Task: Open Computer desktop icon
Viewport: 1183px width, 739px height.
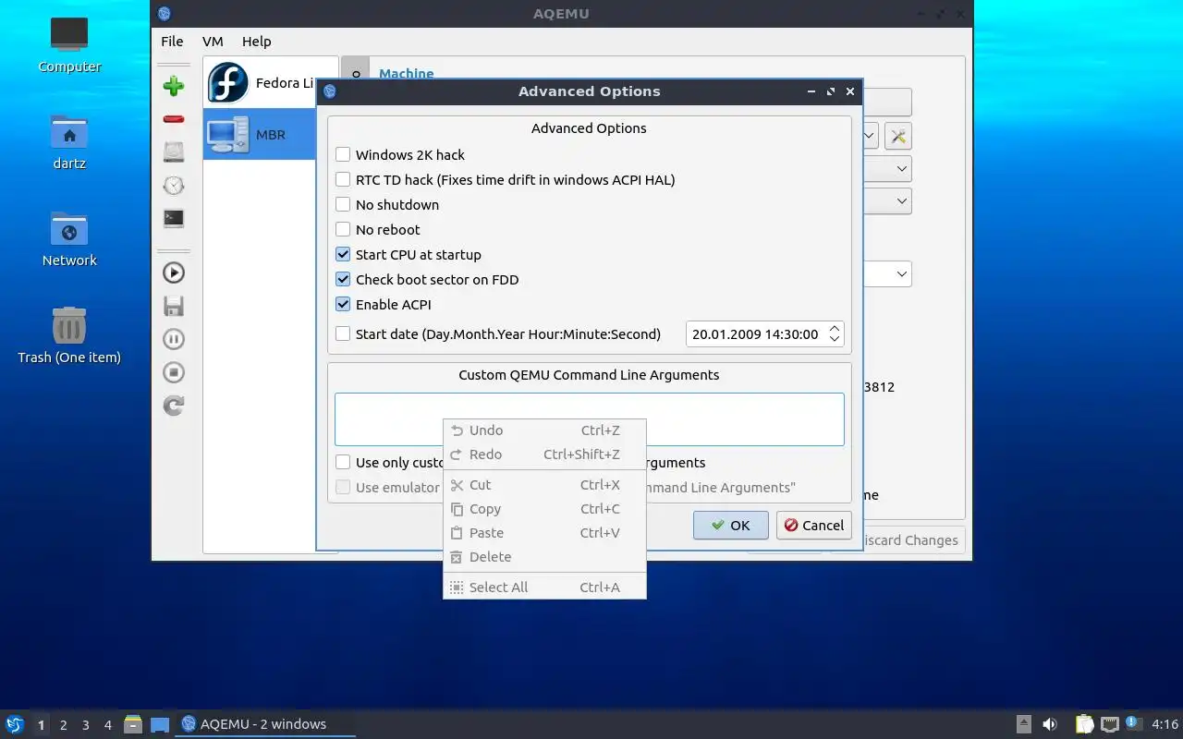Action: (69, 44)
